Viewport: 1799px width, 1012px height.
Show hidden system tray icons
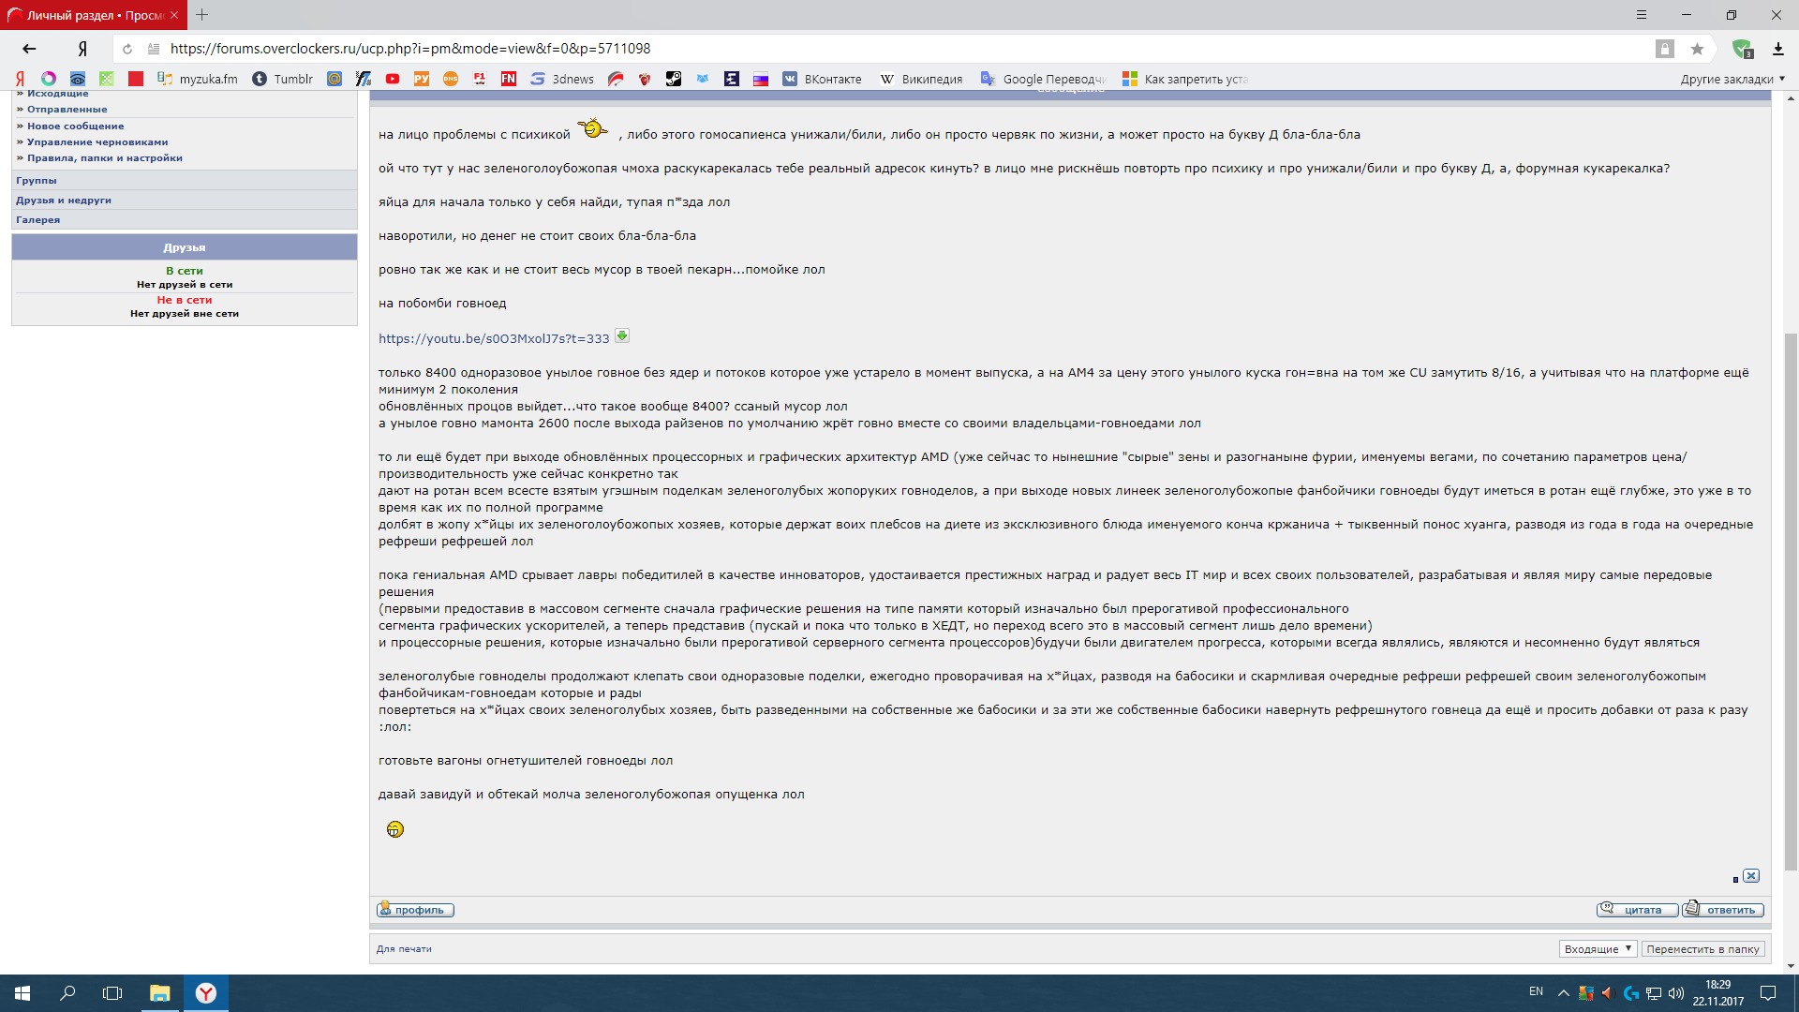tap(1563, 992)
